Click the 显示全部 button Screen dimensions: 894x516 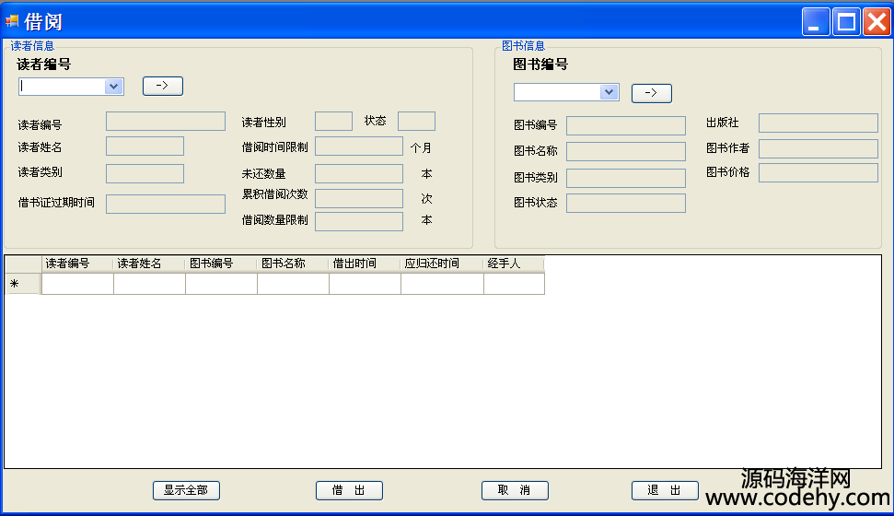[186, 490]
